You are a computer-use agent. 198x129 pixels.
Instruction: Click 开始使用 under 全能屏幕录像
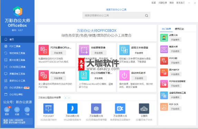click(99, 53)
